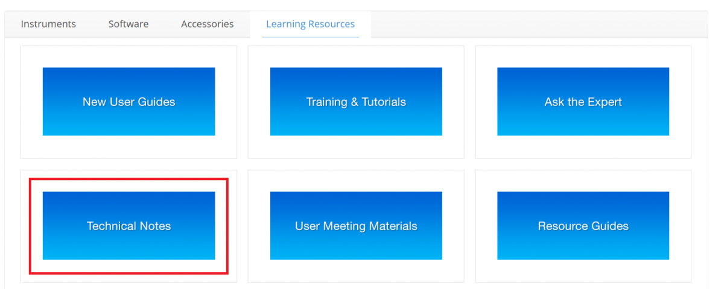This screenshot has height=289, width=724.
Task: Open Technical Notes resources
Action: (x=129, y=226)
